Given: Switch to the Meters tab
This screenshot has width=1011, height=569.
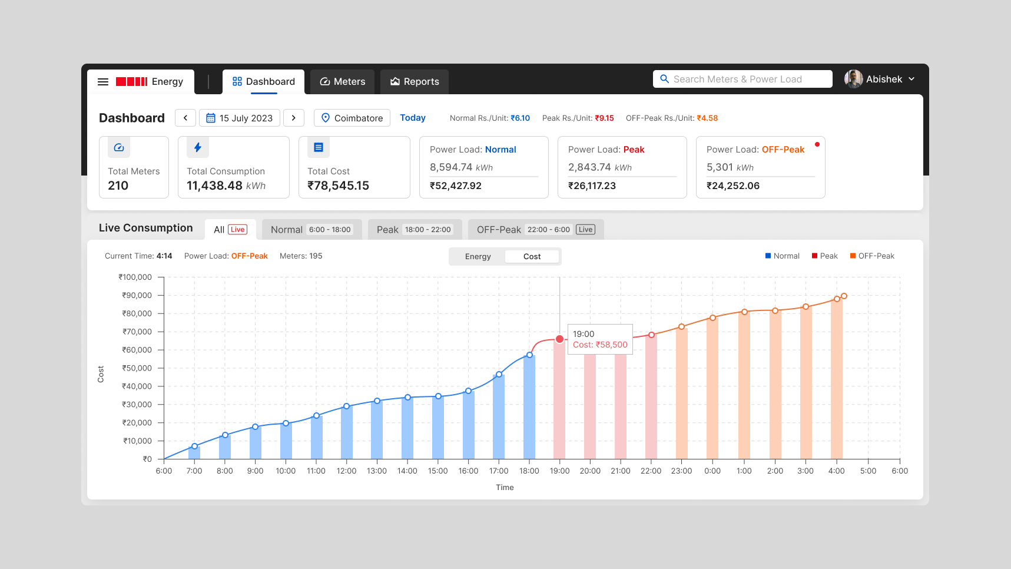Looking at the screenshot, I should [x=342, y=81].
